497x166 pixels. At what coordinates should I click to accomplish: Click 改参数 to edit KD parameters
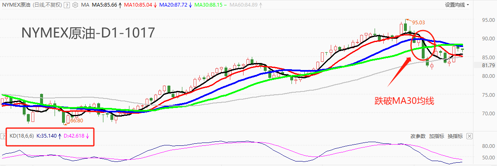(x=418, y=136)
